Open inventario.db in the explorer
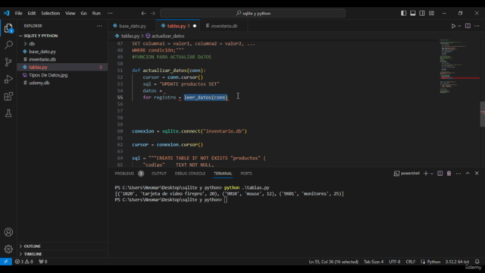The height and width of the screenshot is (273, 485). pos(42,59)
